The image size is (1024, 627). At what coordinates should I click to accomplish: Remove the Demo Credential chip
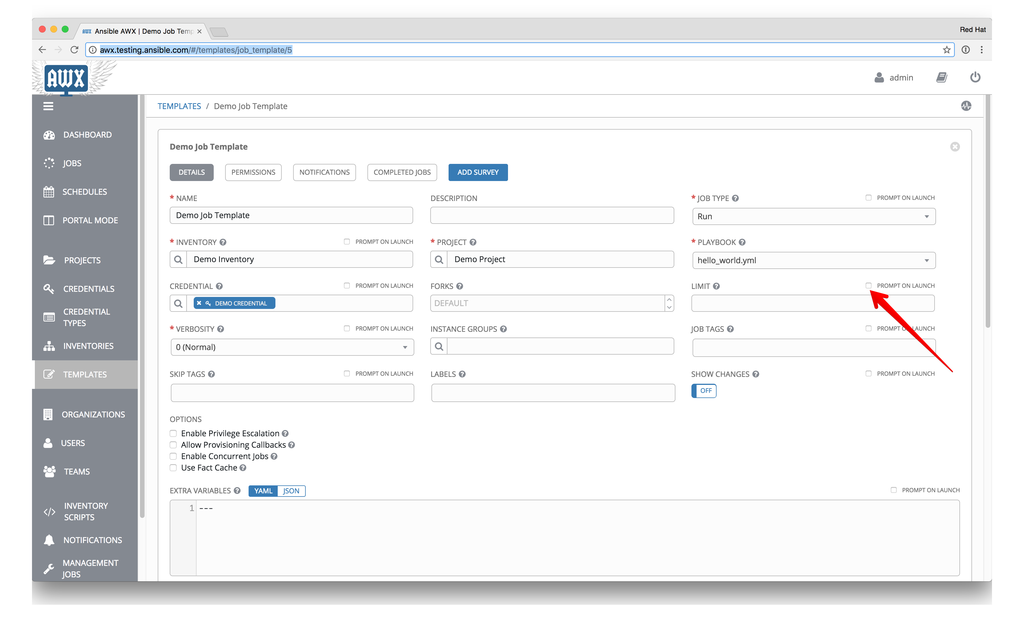[x=199, y=303]
